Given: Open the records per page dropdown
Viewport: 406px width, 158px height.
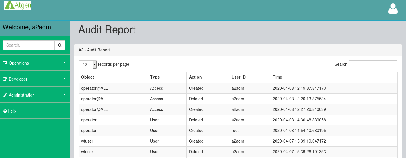Looking at the screenshot, I should point(88,65).
